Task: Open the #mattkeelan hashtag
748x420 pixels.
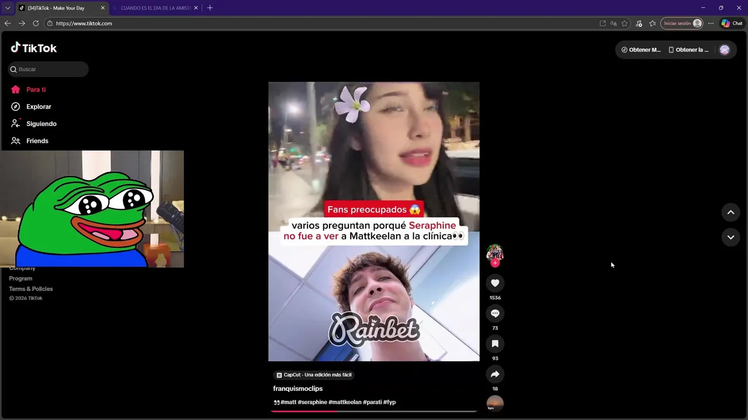Action: click(x=345, y=402)
